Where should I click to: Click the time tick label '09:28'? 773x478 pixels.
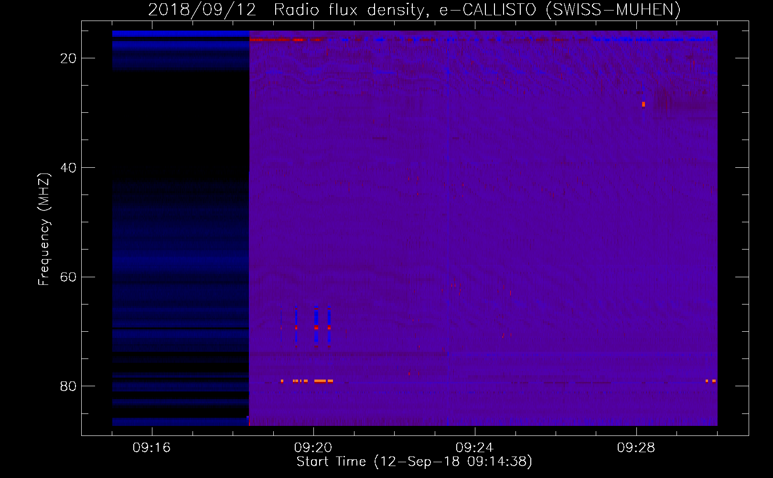pyautogui.click(x=636, y=448)
